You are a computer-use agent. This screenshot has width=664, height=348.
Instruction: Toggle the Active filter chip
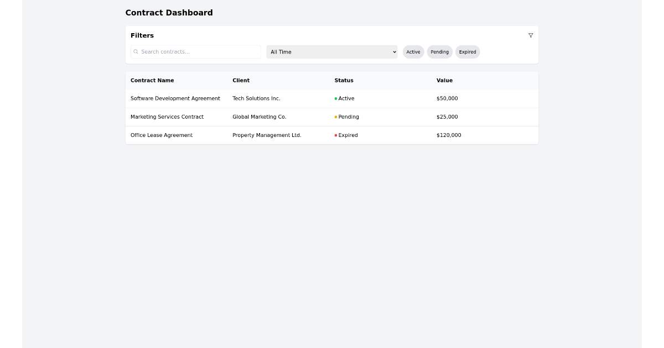(413, 51)
